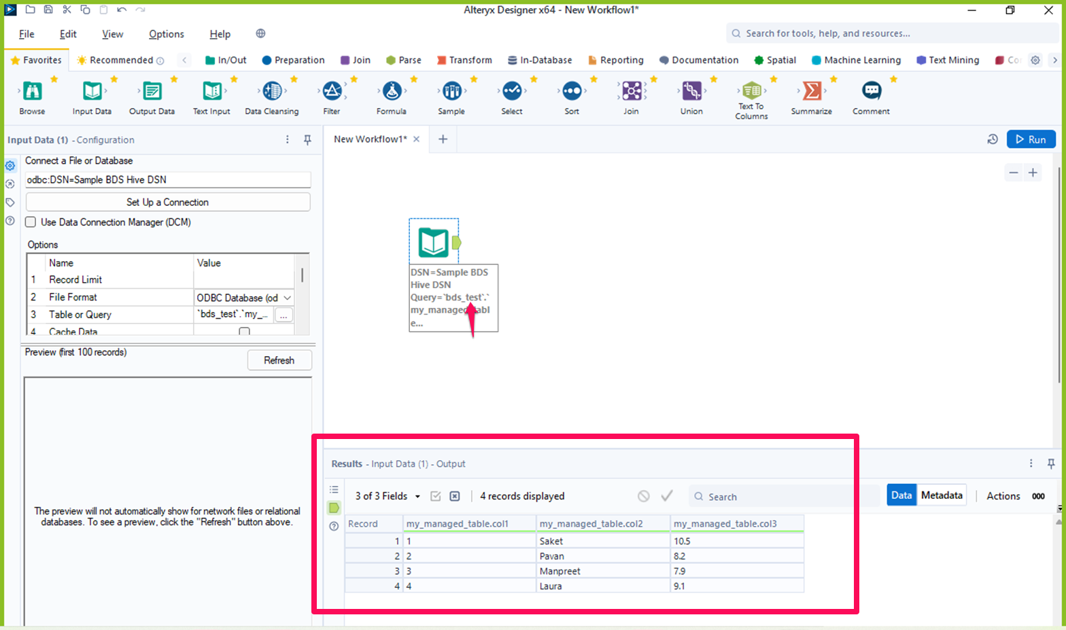Screen dimensions: 1066x630
Task: Pin the Results window
Action: [x=1051, y=463]
